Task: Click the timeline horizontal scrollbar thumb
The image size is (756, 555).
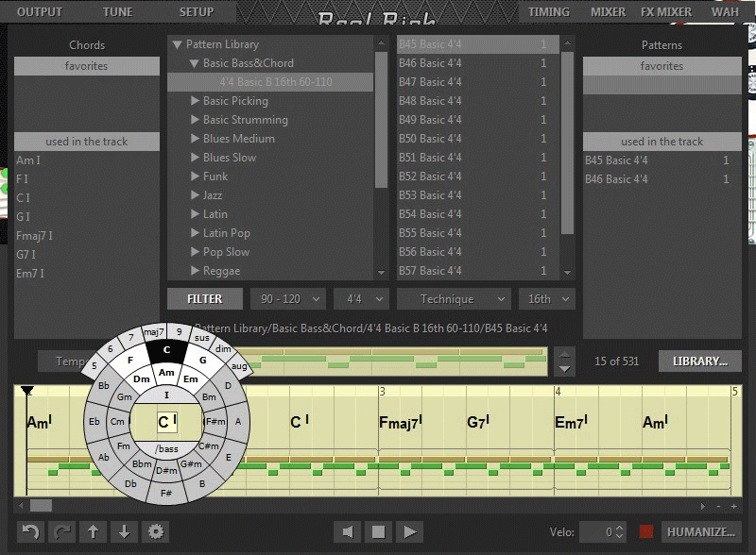Action: [x=41, y=506]
